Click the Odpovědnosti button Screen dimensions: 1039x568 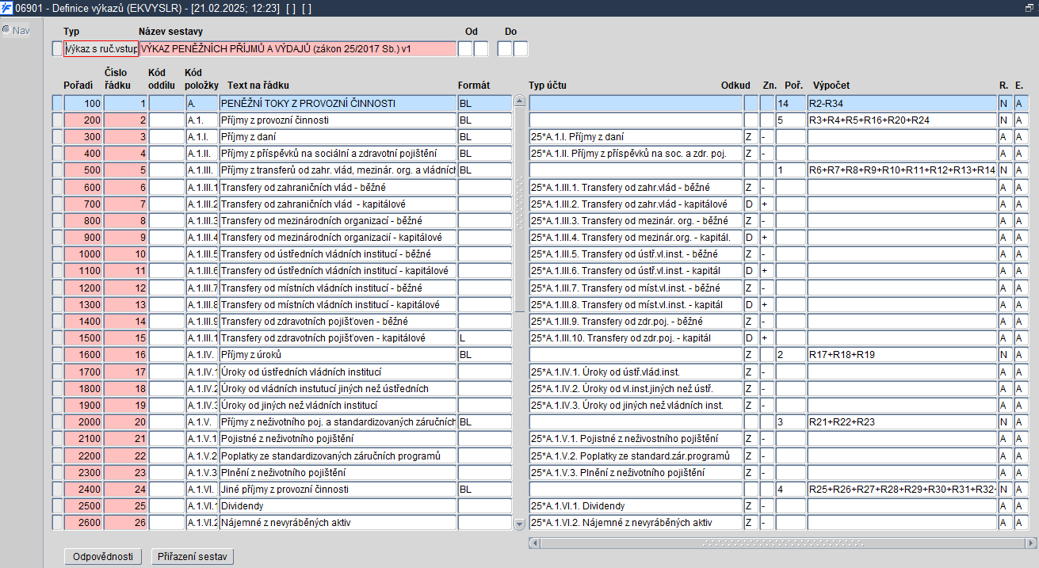(103, 557)
